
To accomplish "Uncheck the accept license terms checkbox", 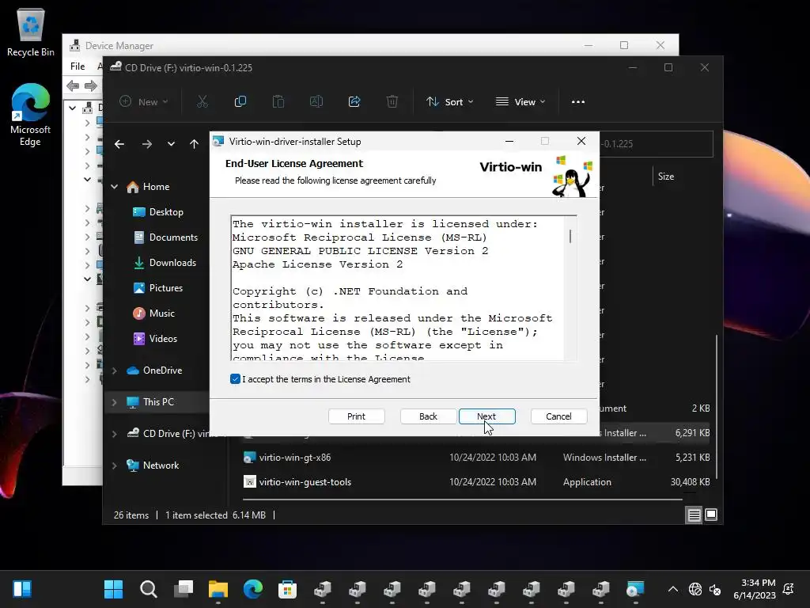I will pos(235,379).
